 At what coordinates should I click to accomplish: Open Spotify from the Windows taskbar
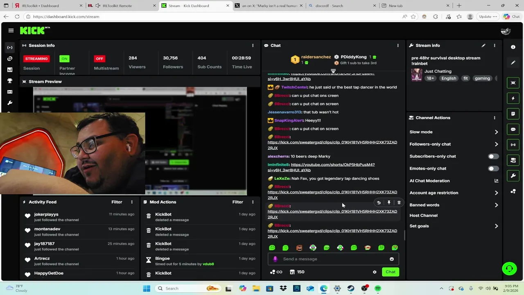tap(378, 288)
